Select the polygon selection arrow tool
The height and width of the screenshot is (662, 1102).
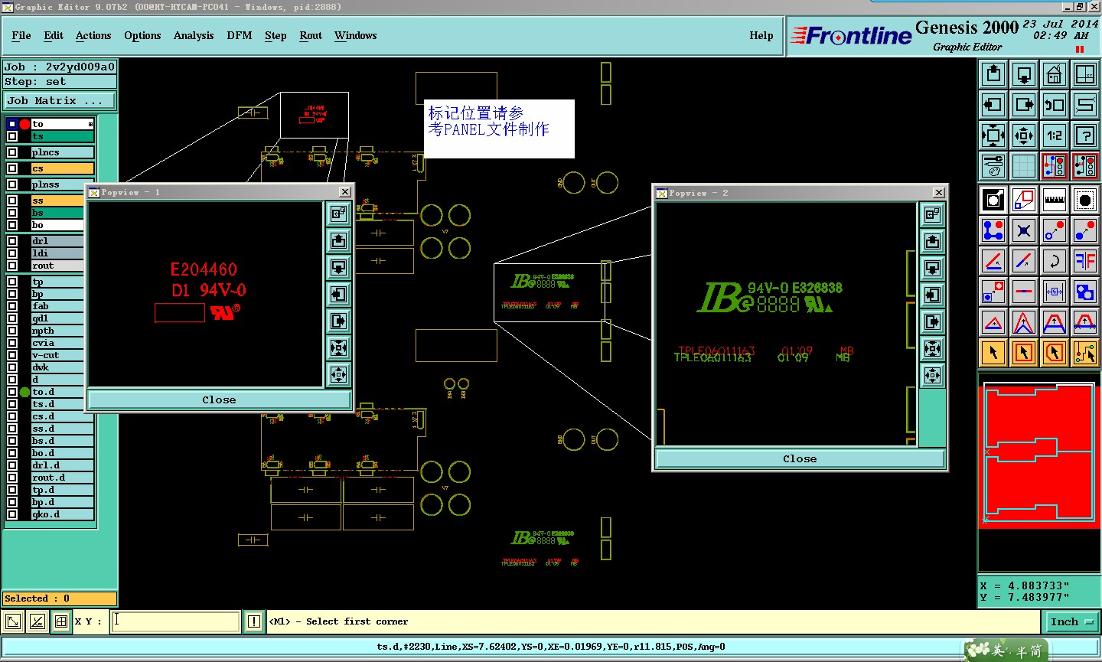[1055, 353]
